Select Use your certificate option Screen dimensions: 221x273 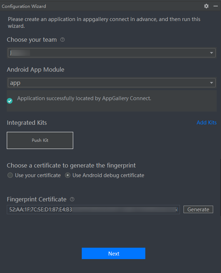(10, 175)
